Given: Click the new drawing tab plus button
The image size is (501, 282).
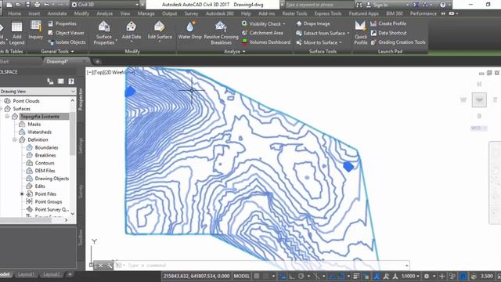Looking at the screenshot, I should (x=97, y=61).
